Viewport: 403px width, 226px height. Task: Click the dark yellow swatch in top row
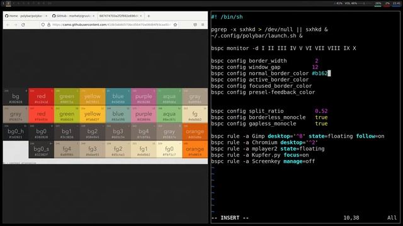pos(93,97)
